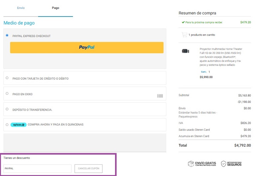Select the Aplazo 5 quincenas radio option

pyautogui.click(x=7, y=125)
